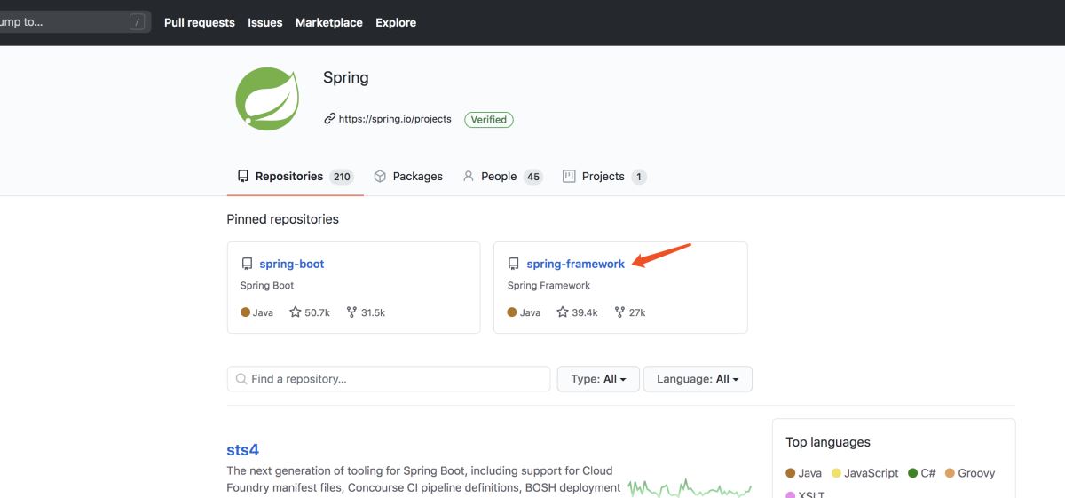Click the Verified badge
The image size is (1065, 498).
tap(489, 119)
